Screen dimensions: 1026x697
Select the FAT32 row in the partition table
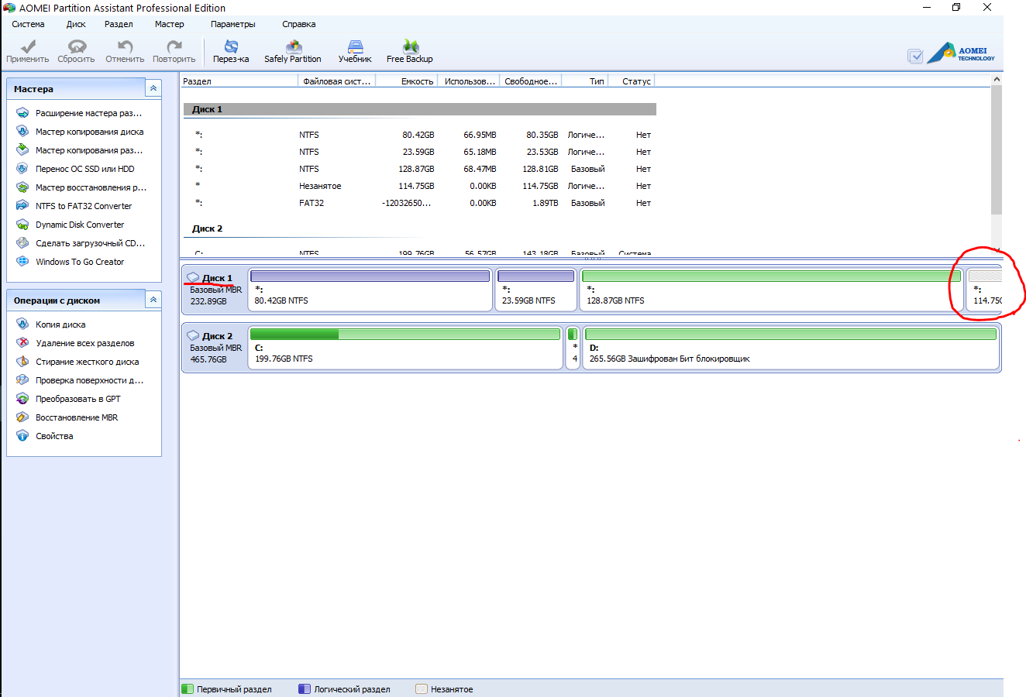[419, 203]
